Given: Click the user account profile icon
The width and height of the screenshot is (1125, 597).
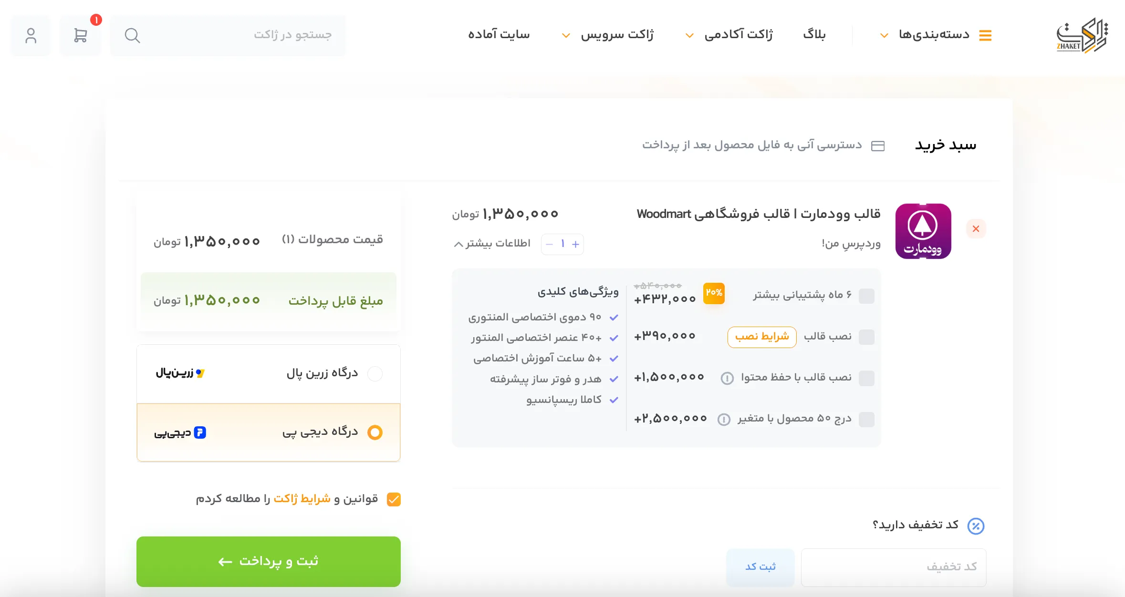Looking at the screenshot, I should point(31,35).
